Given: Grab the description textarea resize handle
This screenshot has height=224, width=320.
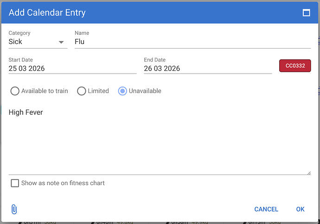Looking at the screenshot, I should click(x=309, y=173).
